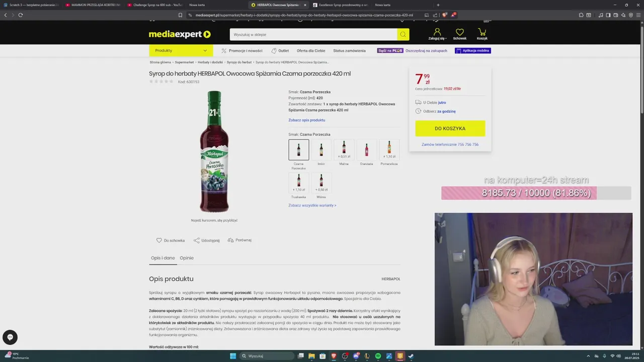
Task: Click the HERBAPOL brand link in description
Action: 391,279
